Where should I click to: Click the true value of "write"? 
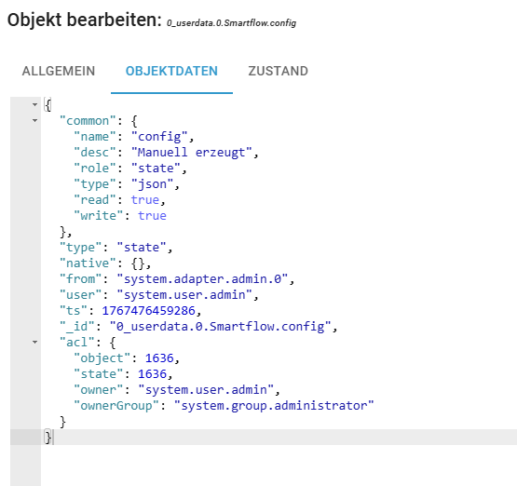pos(152,215)
